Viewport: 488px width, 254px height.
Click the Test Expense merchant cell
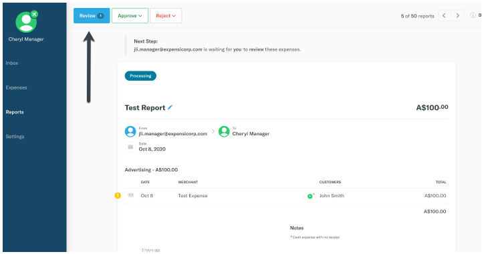point(193,196)
